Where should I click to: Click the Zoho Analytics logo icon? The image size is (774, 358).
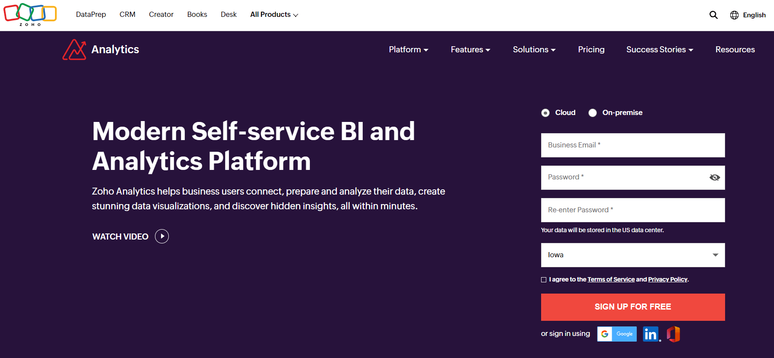pyautogui.click(x=74, y=50)
